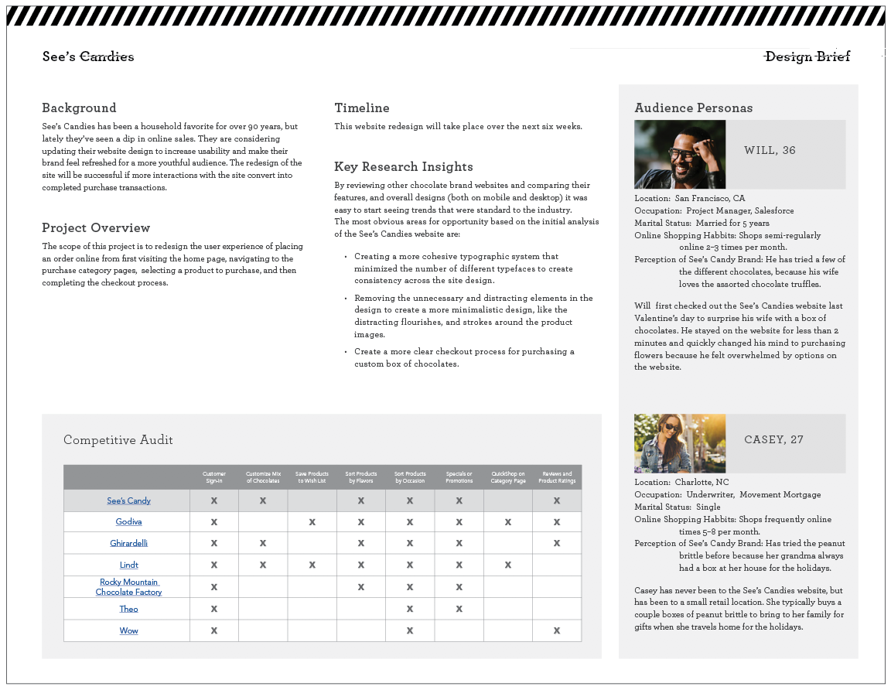Screen dimensions: 891x690
Task: Click the See's Candies page title
Action: (x=88, y=56)
